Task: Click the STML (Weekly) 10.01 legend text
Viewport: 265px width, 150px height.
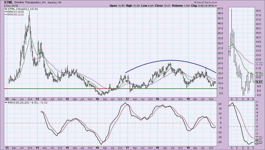Action: tap(23, 9)
